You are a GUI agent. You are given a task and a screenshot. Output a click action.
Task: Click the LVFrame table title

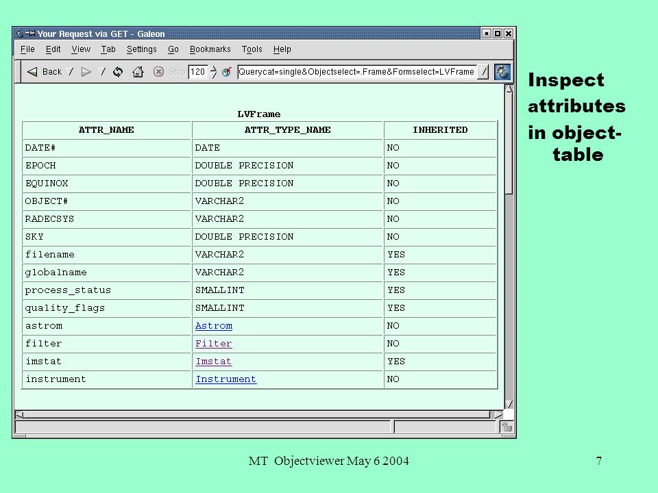[x=259, y=114]
